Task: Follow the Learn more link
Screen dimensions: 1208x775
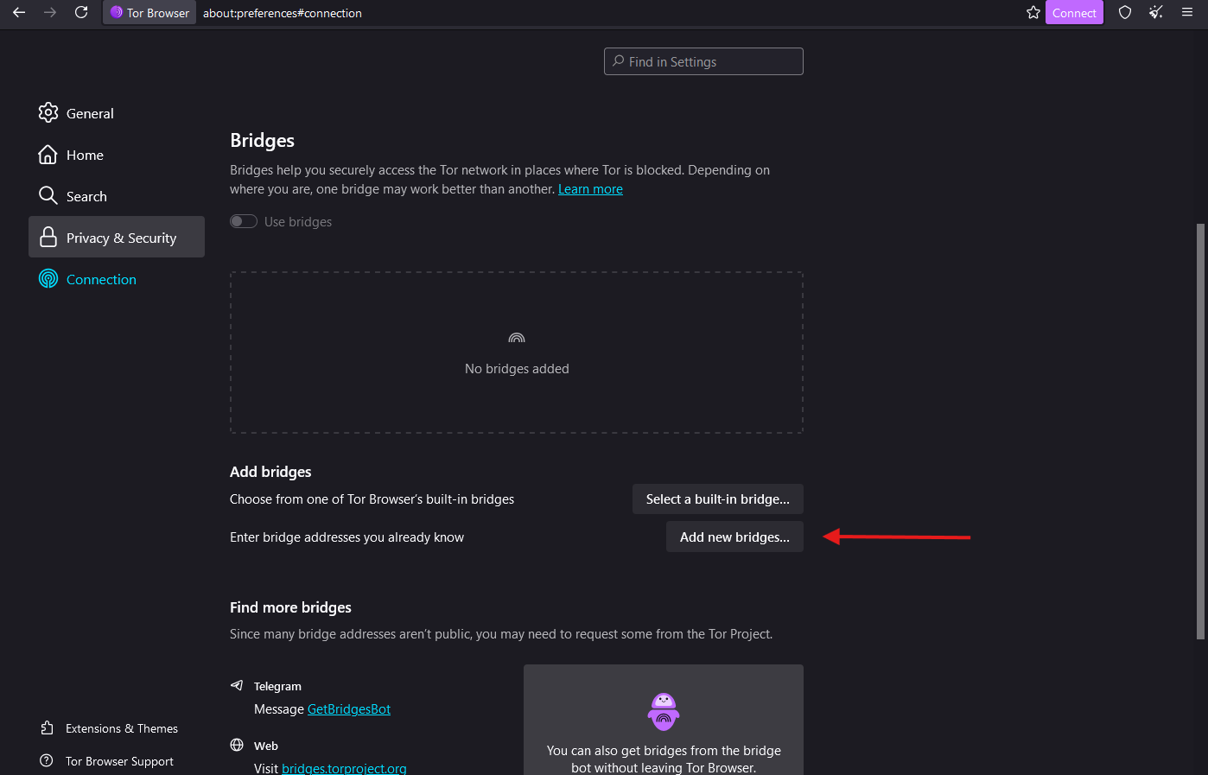Action: tap(590, 189)
